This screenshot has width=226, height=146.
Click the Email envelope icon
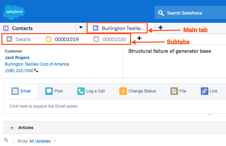[15, 91]
